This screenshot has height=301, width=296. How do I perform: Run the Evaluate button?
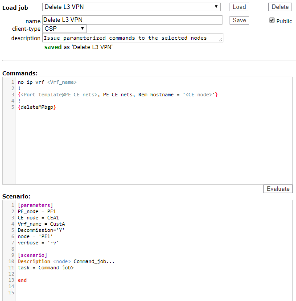(x=278, y=189)
